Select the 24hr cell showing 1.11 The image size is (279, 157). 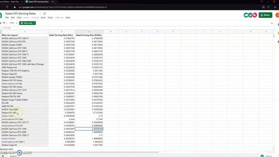89,135
